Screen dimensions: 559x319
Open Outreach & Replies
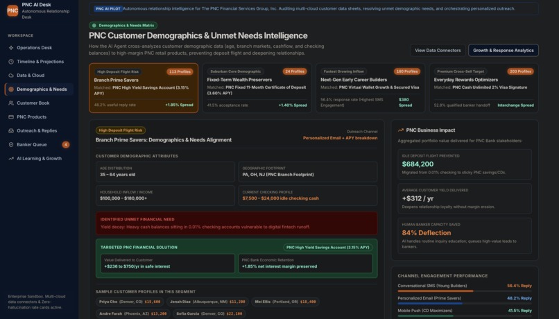coord(40,131)
